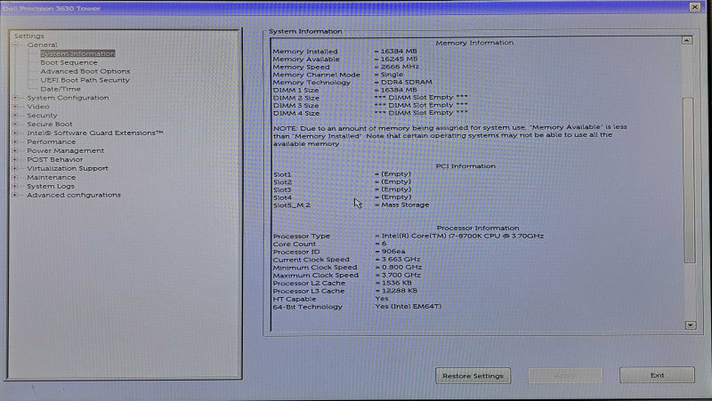
Task: Click Processor L2 Cache 1536 KB
Action: 396,283
